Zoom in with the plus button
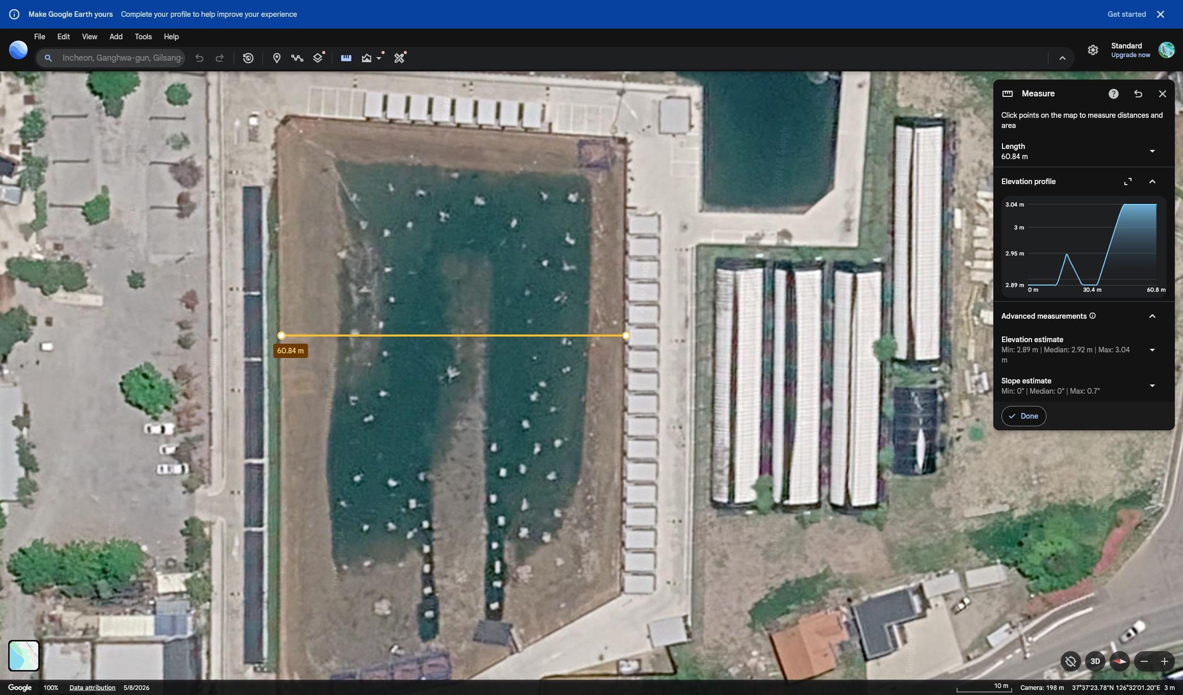 click(1165, 661)
